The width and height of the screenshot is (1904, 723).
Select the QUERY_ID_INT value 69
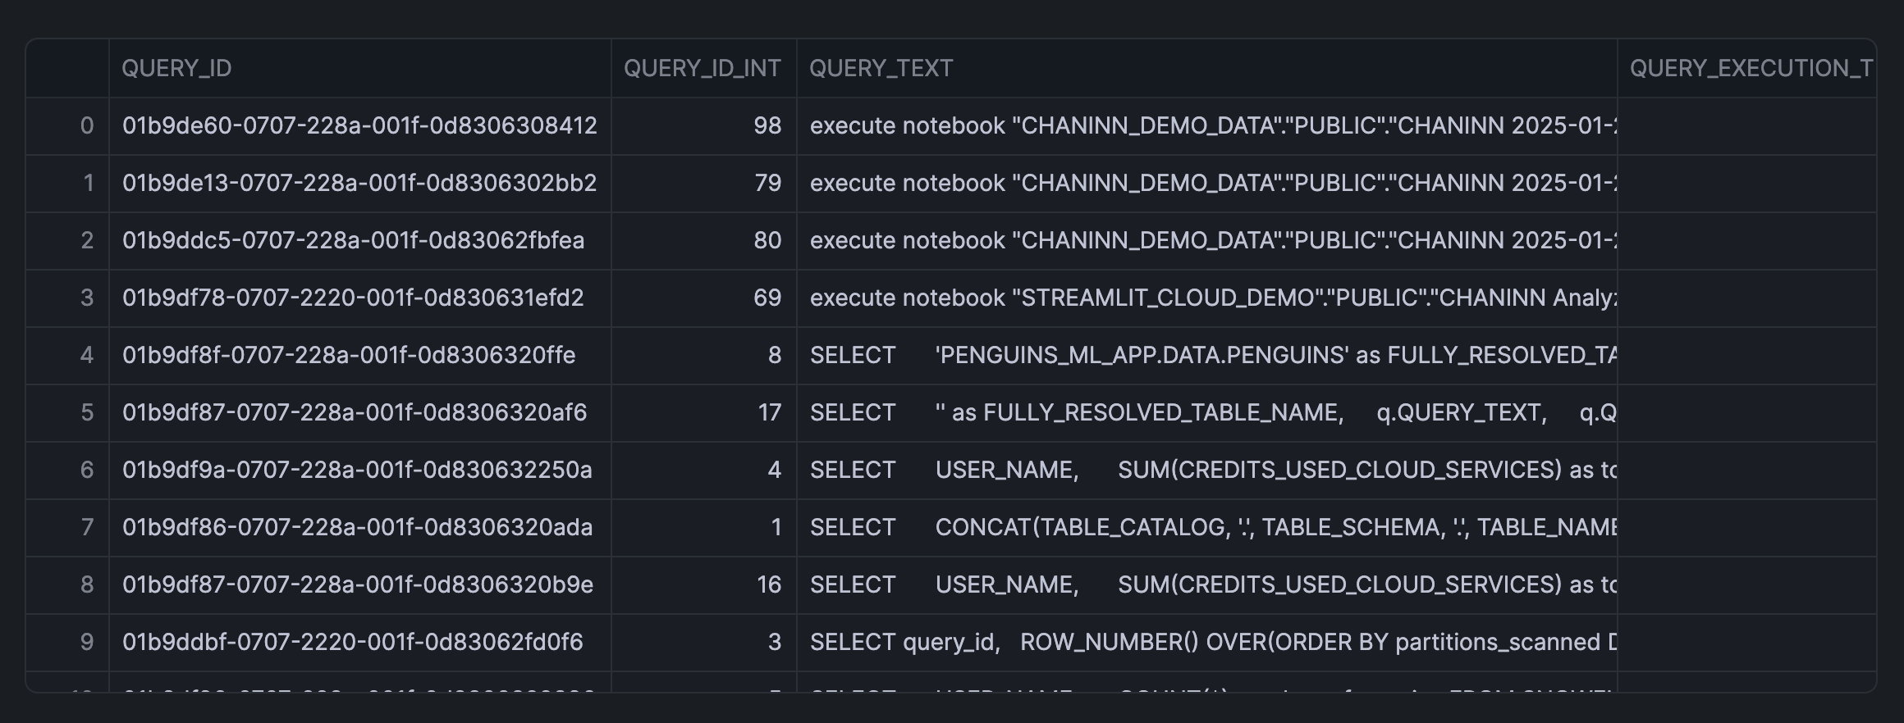click(x=767, y=298)
